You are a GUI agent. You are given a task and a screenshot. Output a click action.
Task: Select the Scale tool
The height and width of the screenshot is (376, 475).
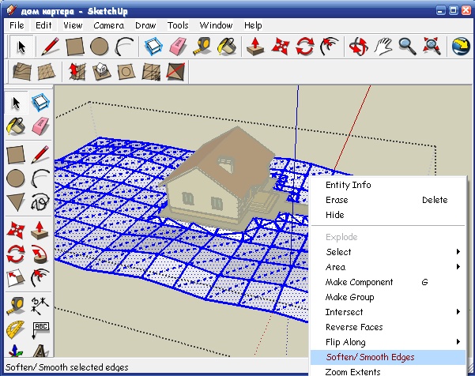point(16,277)
